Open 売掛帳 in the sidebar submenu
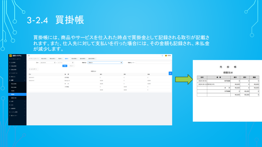 click(17, 91)
